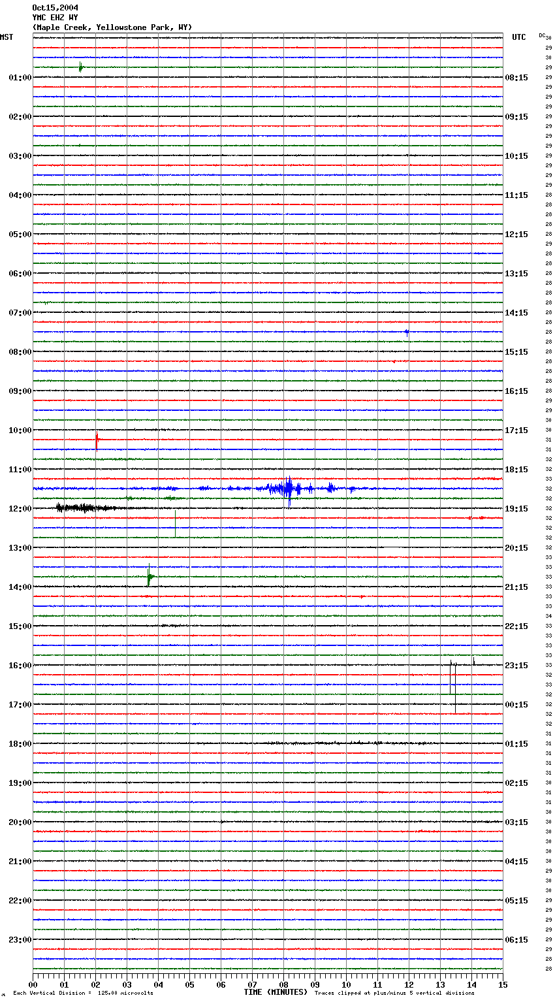Select the 11:00 MST time label
This screenshot has height=1002, width=555.
point(20,470)
